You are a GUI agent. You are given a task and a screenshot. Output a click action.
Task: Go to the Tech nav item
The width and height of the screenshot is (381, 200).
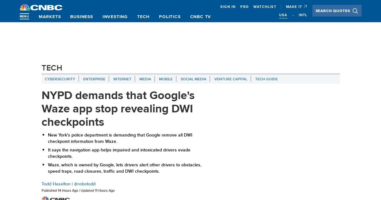coord(143,17)
